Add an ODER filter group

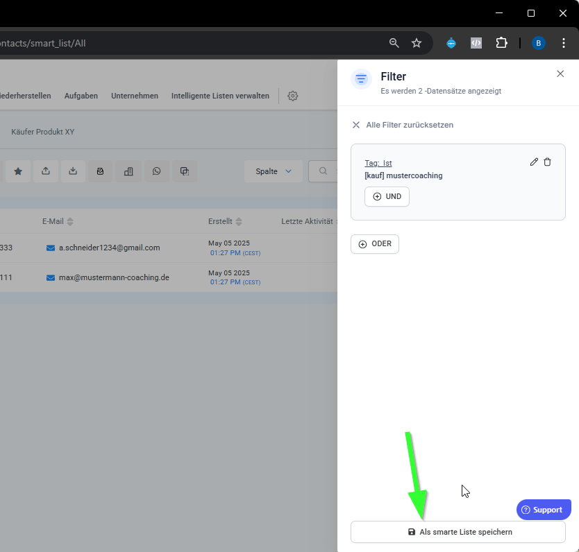(374, 244)
